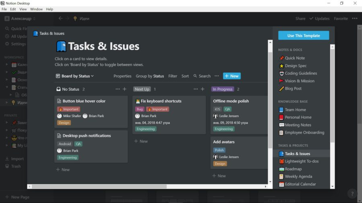Image resolution: width=362 pixels, height=203 pixels.
Task: Open the Edit menu
Action: pyautogui.click(x=13, y=9)
